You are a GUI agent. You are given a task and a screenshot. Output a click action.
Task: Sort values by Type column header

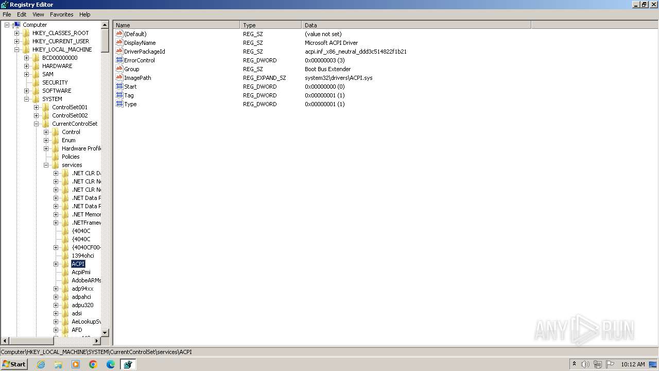pos(271,25)
